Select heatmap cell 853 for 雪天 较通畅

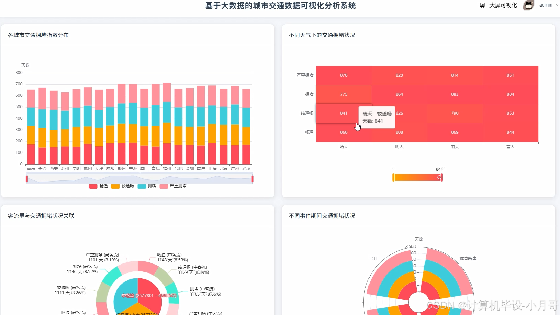click(510, 113)
